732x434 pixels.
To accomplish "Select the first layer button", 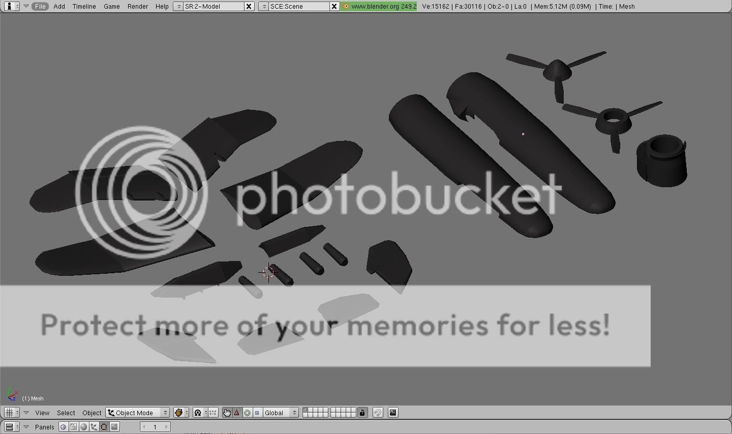I will [305, 410].
